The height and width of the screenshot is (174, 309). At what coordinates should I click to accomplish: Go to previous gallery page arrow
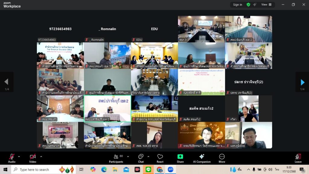tap(6, 82)
